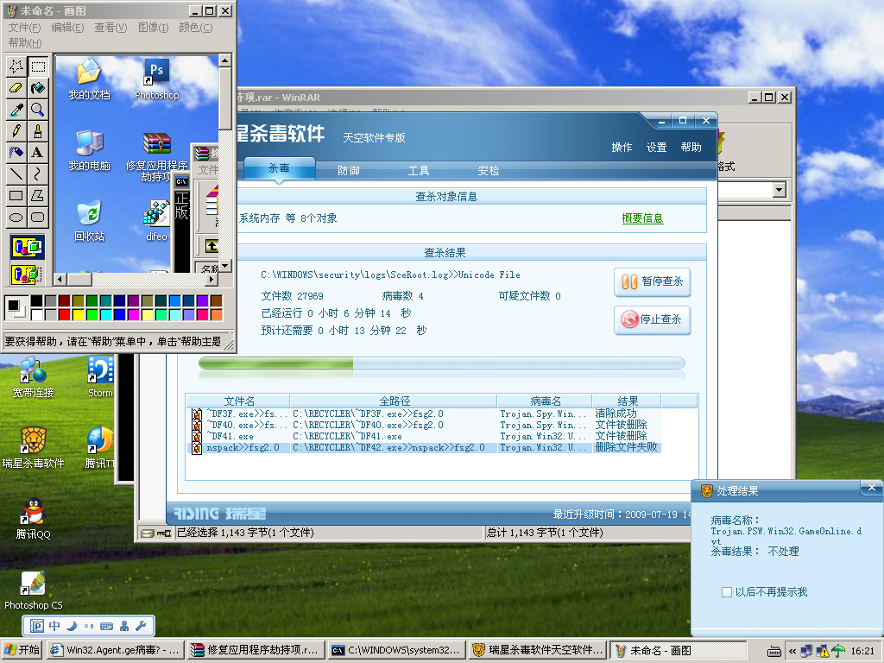The height and width of the screenshot is (663, 884).
Task: Pick the Eraser tool in Paint
Action: (x=16, y=88)
